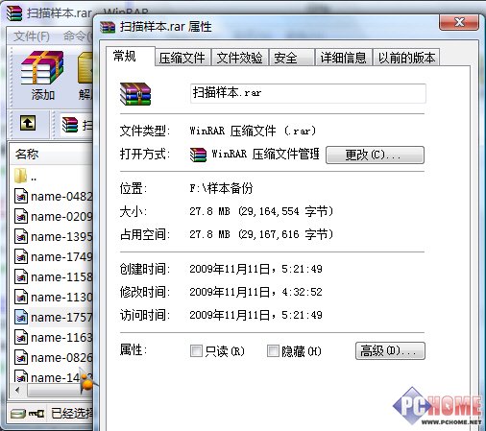This screenshot has width=486, height=431.
Task: Open the parent folder '..' entry
Action: click(x=20, y=176)
